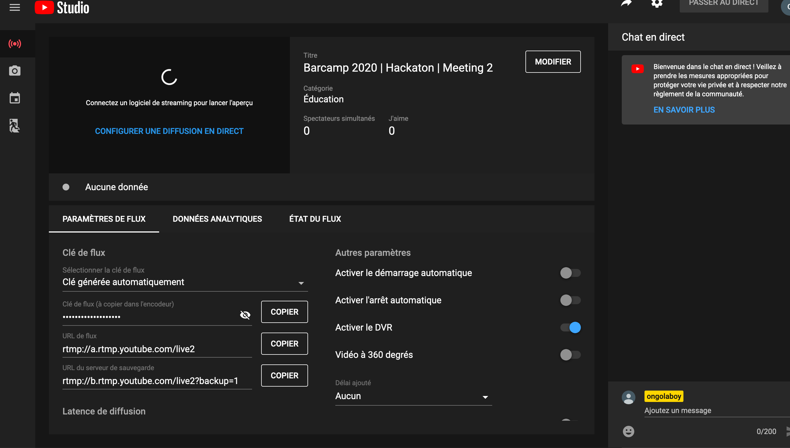Select the live stream sidebar icon

[15, 44]
